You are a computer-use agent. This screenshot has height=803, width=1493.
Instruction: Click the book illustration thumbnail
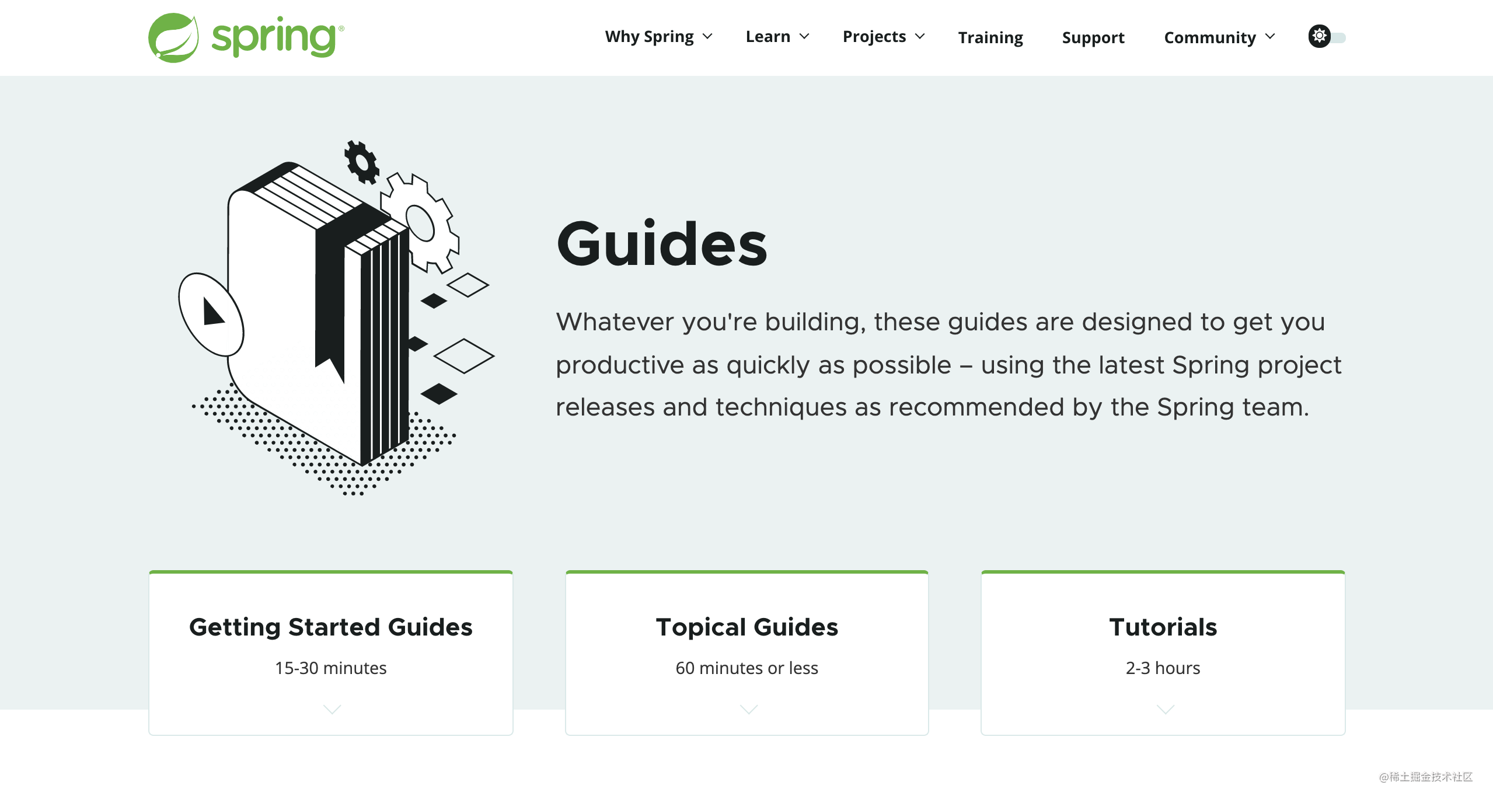(x=337, y=318)
